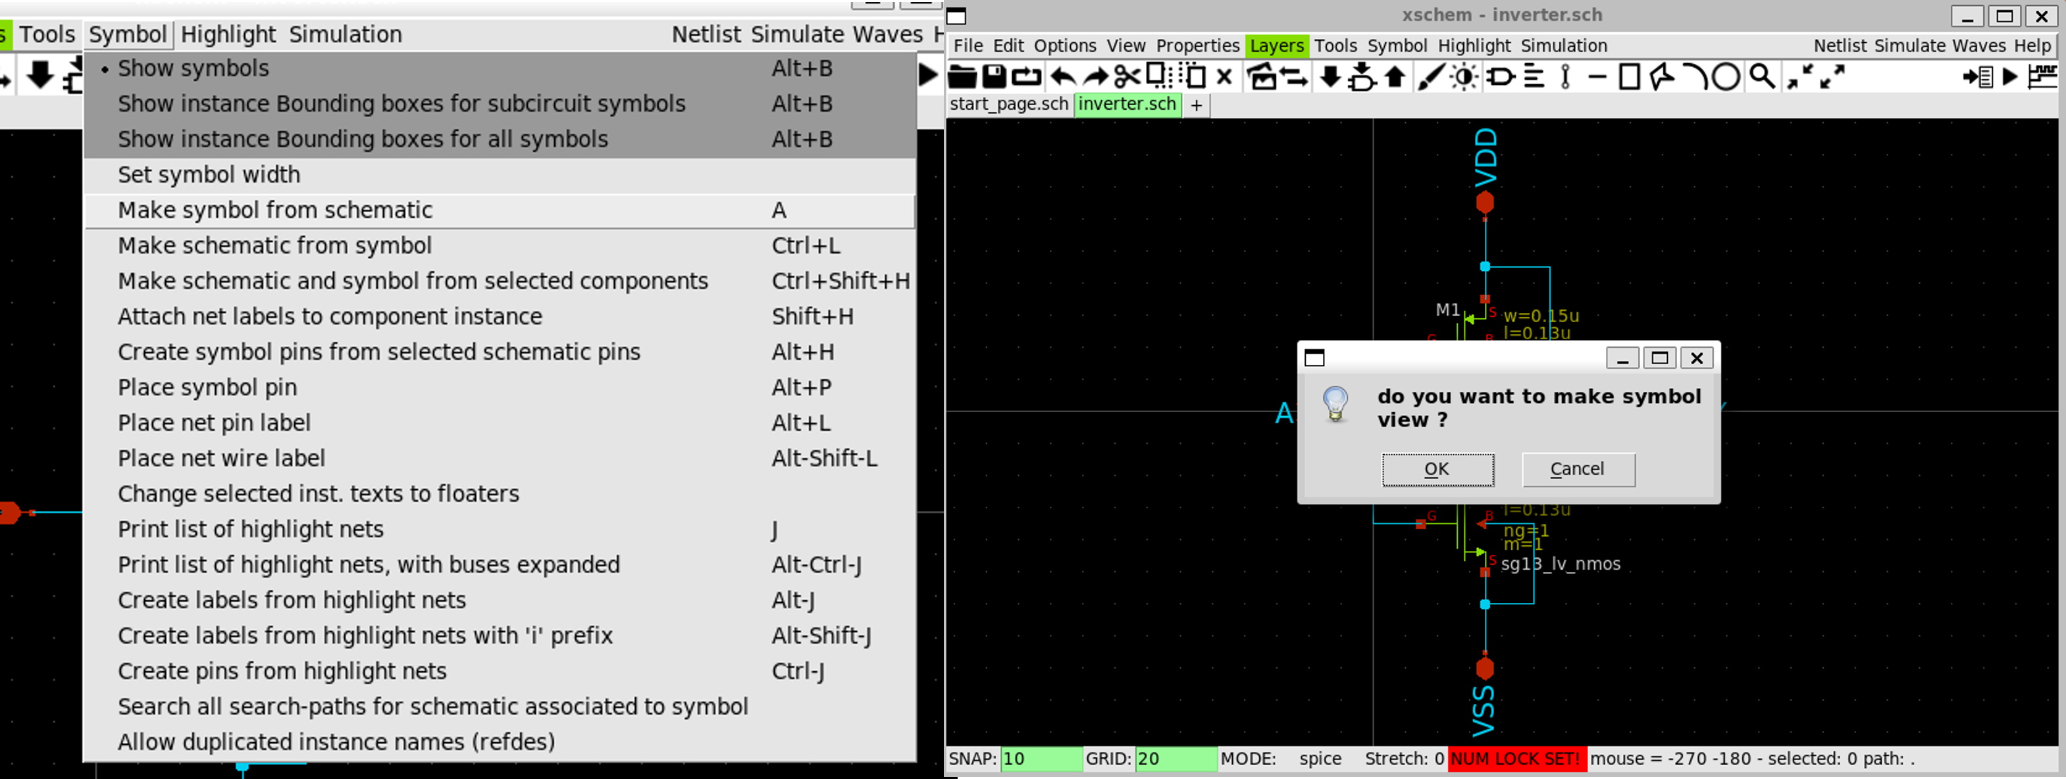Click the magnifier zoom icon
Image resolution: width=2066 pixels, height=779 pixels.
coord(1761,77)
